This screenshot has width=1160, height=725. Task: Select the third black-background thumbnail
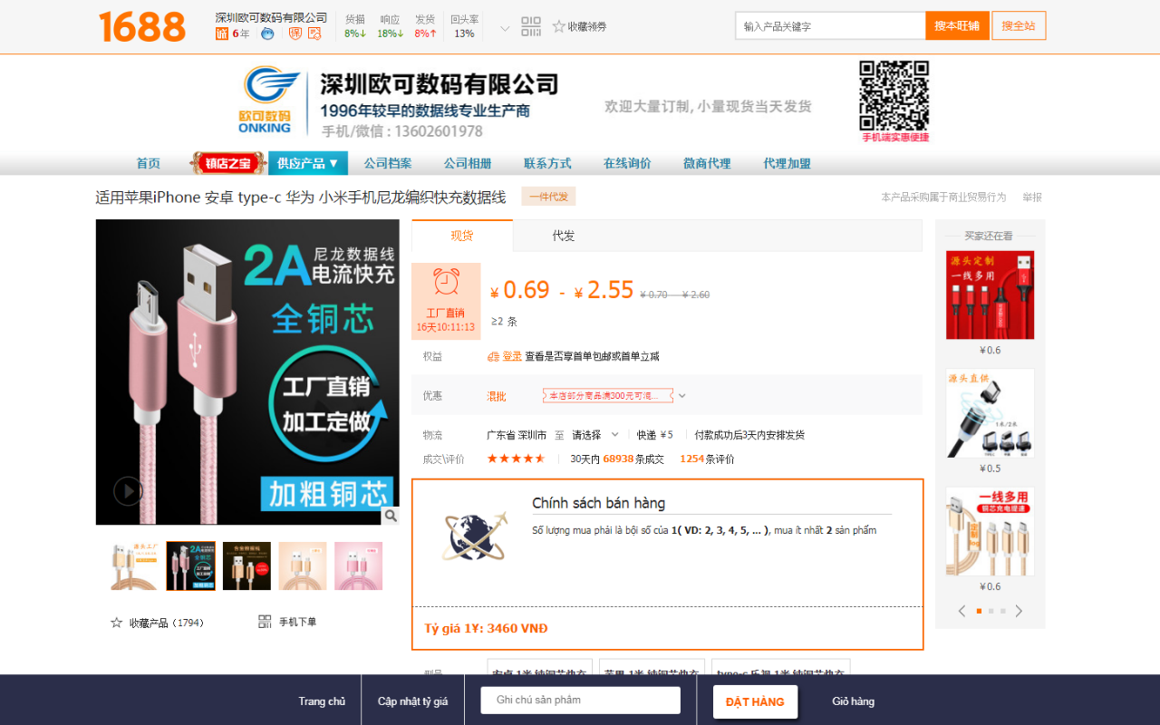[246, 565]
